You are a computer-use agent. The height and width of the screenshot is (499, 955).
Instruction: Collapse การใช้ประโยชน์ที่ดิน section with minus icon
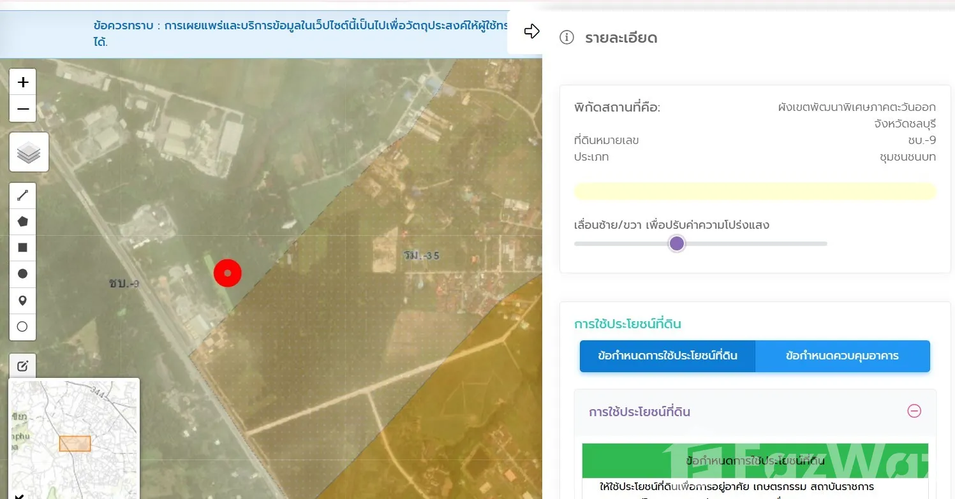point(914,411)
